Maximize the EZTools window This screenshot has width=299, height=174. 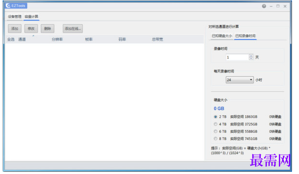pos(278,6)
